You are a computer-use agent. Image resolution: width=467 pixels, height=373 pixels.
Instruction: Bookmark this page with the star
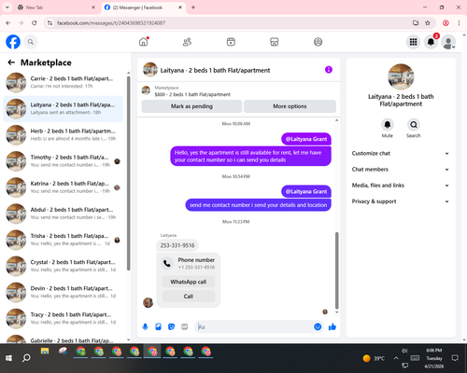click(428, 22)
